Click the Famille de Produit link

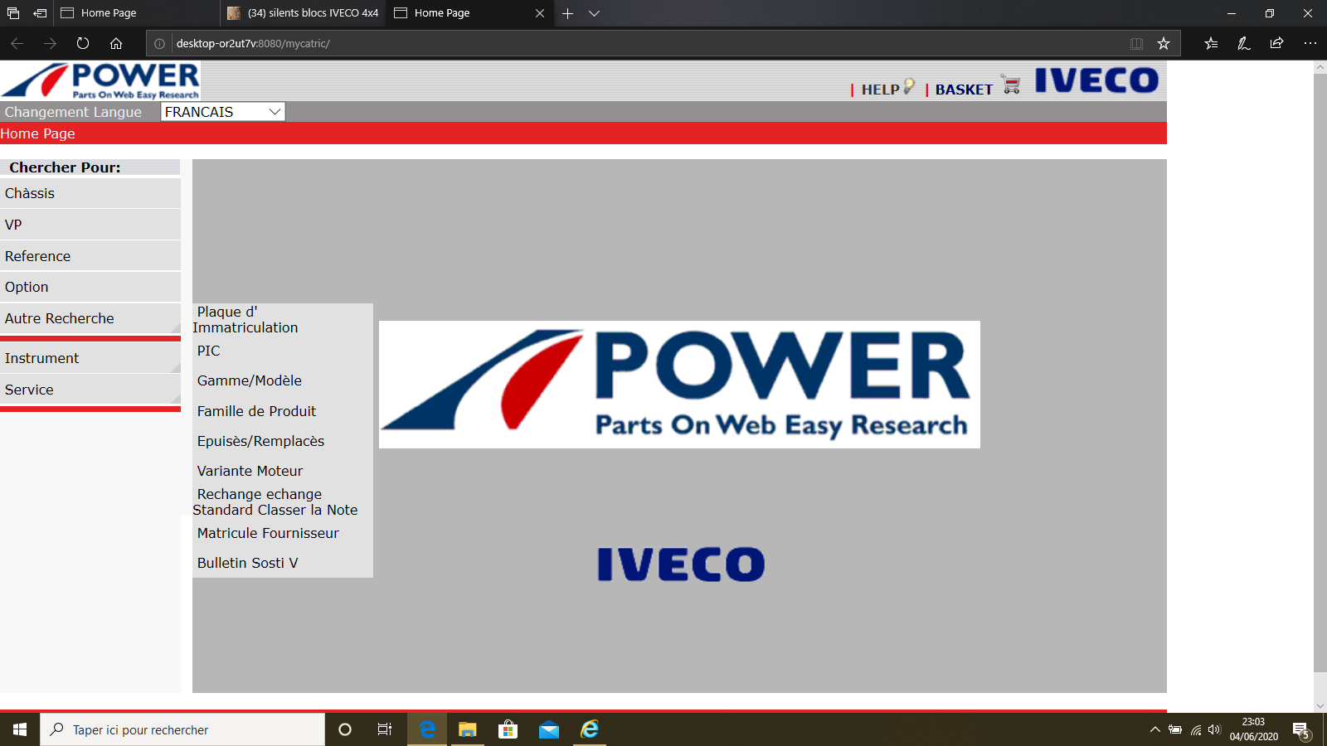[x=256, y=412]
